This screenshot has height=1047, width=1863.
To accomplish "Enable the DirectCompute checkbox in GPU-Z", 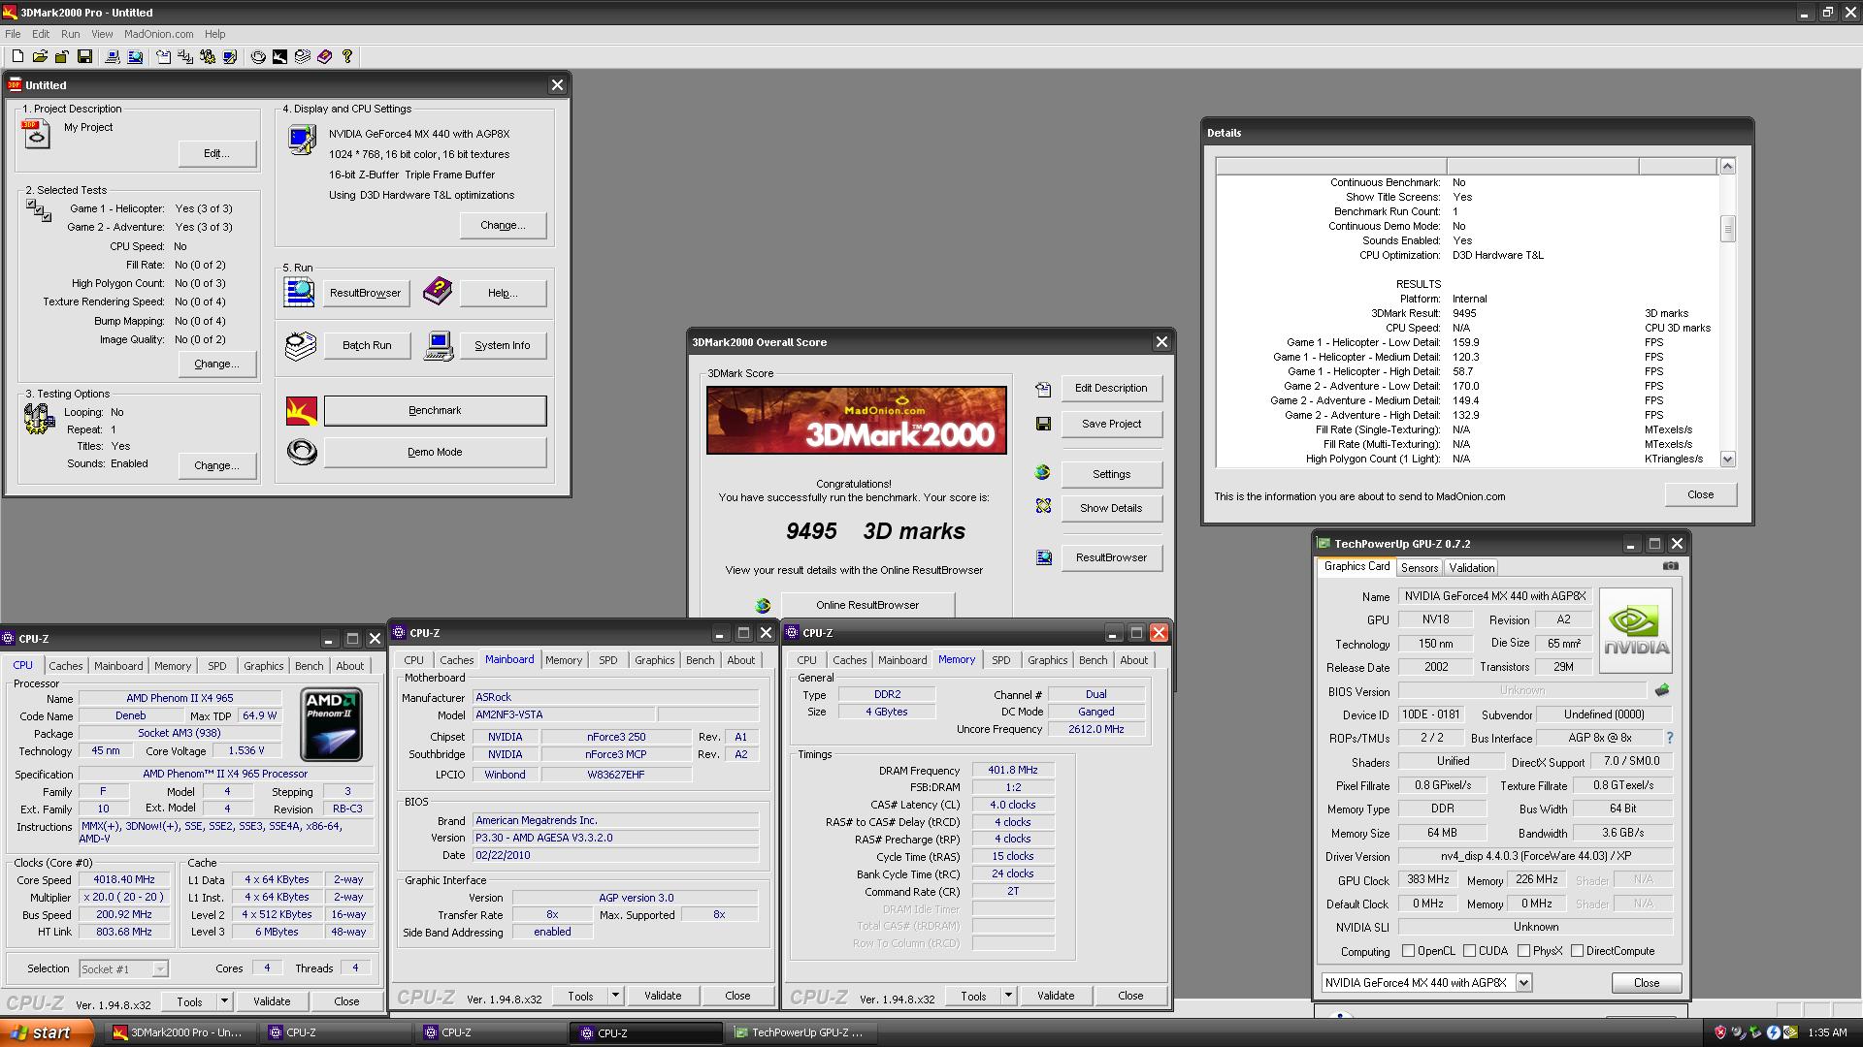I will pyautogui.click(x=1577, y=951).
